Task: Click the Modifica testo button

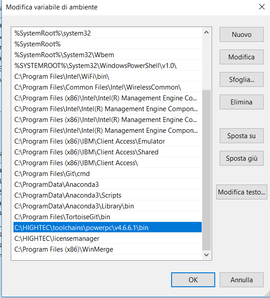Action: pos(241,192)
